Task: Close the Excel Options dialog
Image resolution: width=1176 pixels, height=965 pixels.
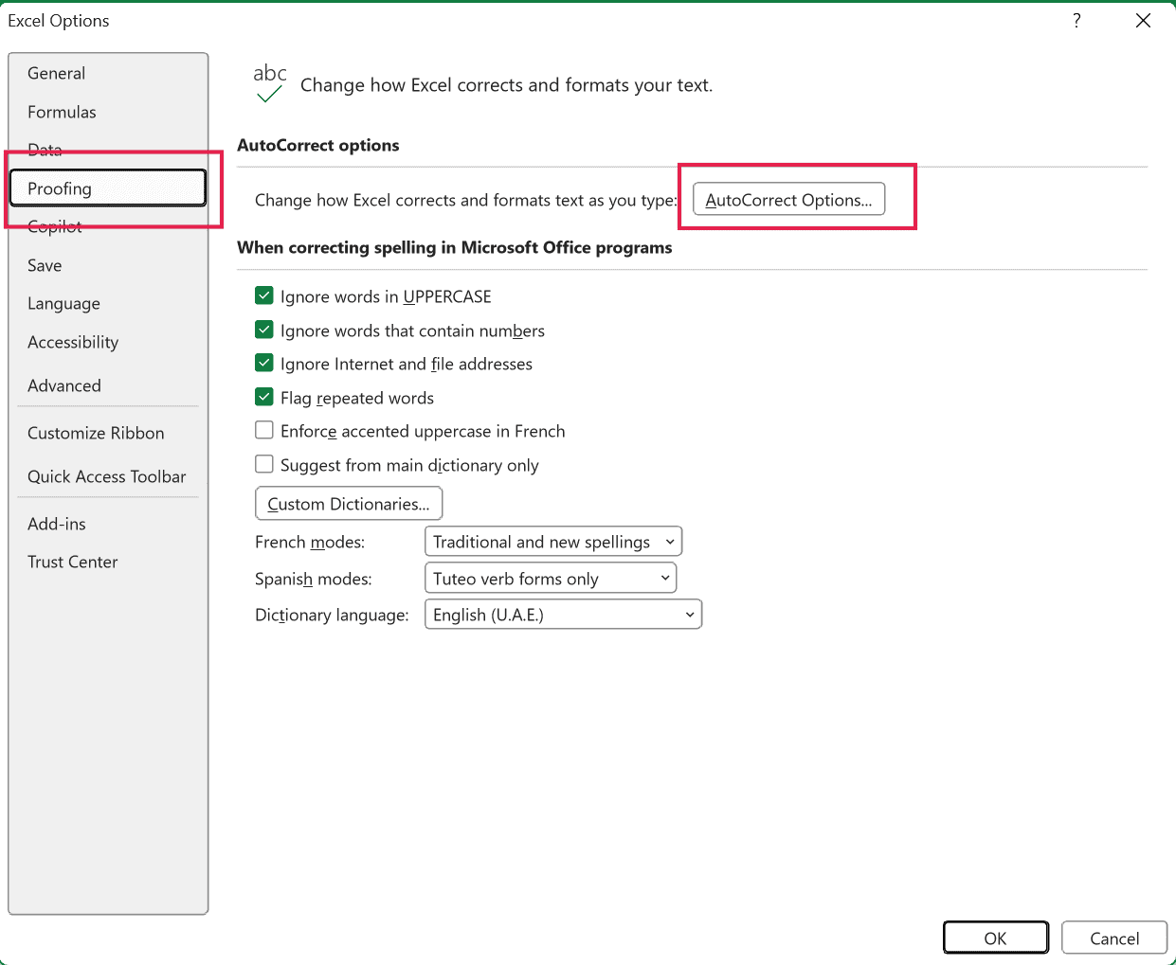Action: tap(1143, 21)
